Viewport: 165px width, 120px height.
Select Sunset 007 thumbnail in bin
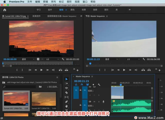pos(44,99)
